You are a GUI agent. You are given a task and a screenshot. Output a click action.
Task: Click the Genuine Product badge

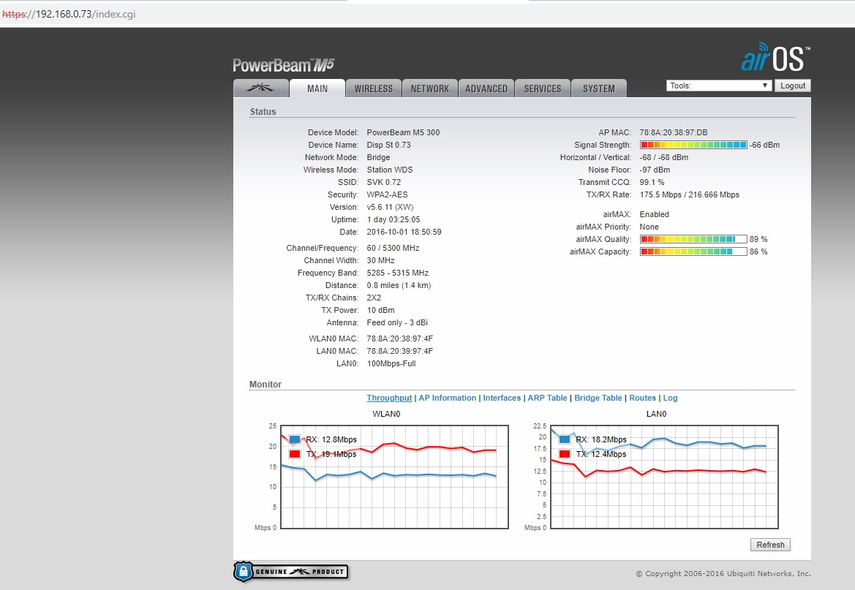point(290,572)
